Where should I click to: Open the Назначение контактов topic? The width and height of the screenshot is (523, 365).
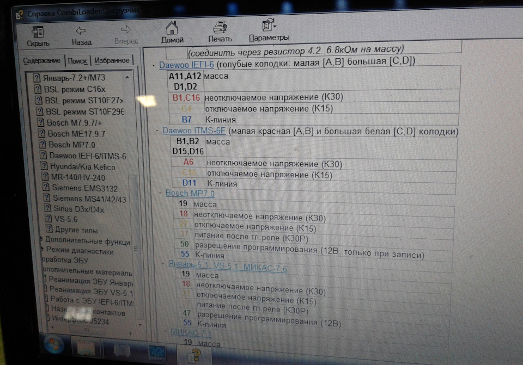point(88,311)
